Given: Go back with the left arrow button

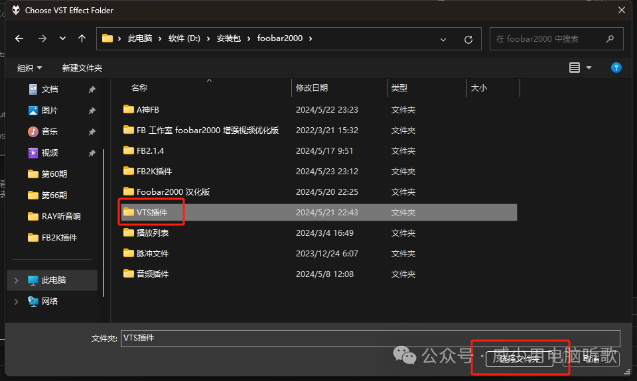Looking at the screenshot, I should coord(19,38).
